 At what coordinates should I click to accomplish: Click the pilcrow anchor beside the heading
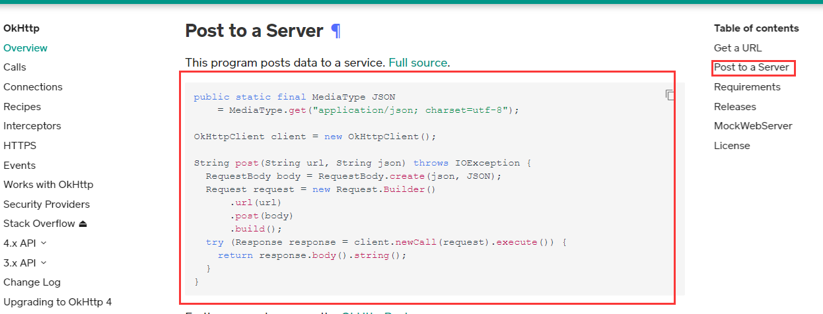336,31
